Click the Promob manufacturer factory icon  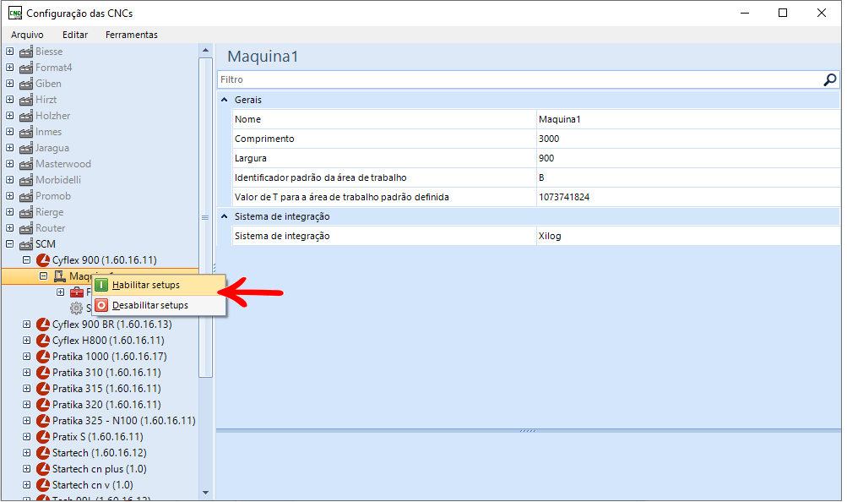(26, 197)
